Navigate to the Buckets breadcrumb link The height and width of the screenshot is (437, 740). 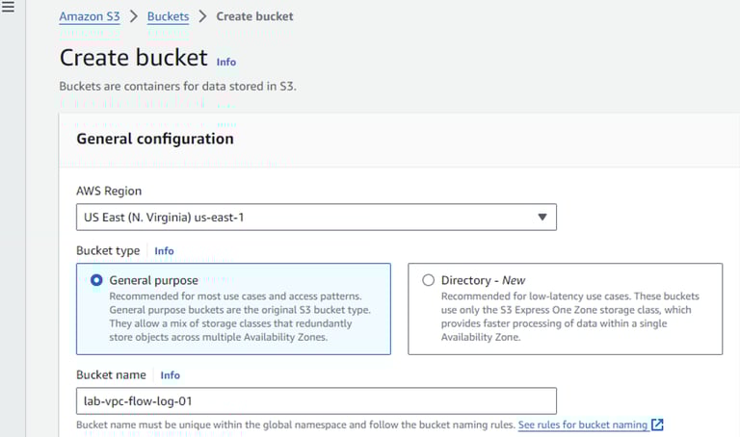(x=168, y=16)
